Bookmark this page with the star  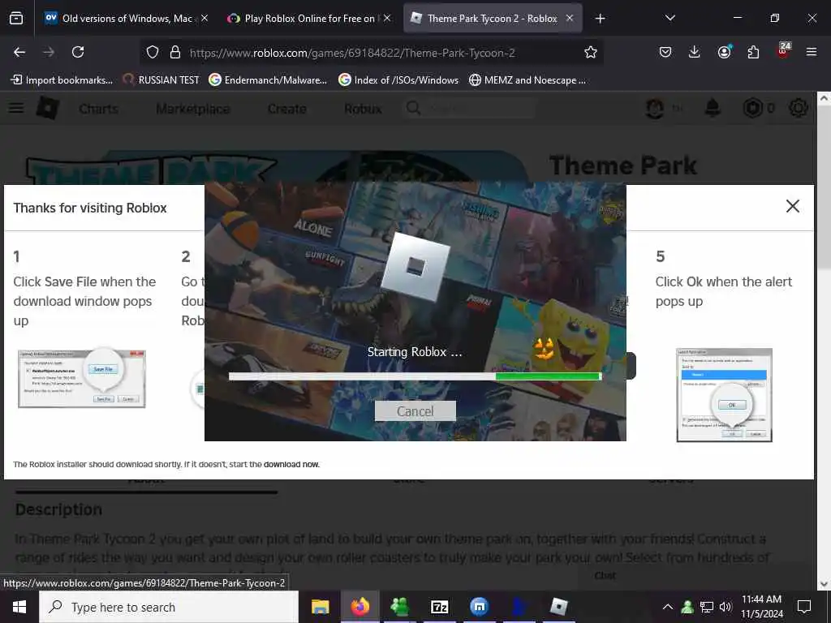[x=591, y=52]
